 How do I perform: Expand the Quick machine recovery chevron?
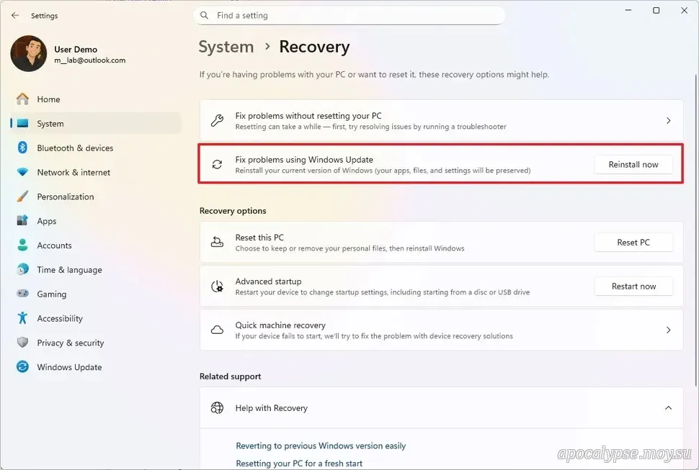tap(668, 330)
